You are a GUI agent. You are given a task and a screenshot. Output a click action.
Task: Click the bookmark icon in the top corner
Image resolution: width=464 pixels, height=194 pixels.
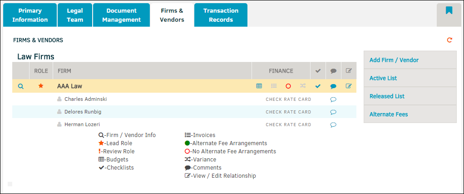(x=449, y=10)
